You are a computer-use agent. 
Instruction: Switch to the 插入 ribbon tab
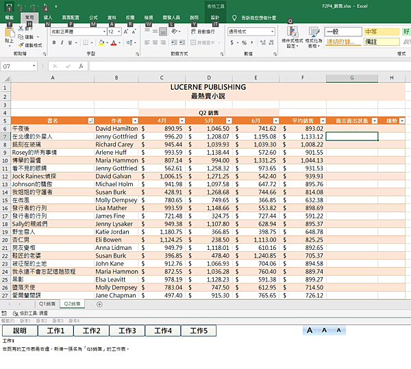pos(47,17)
